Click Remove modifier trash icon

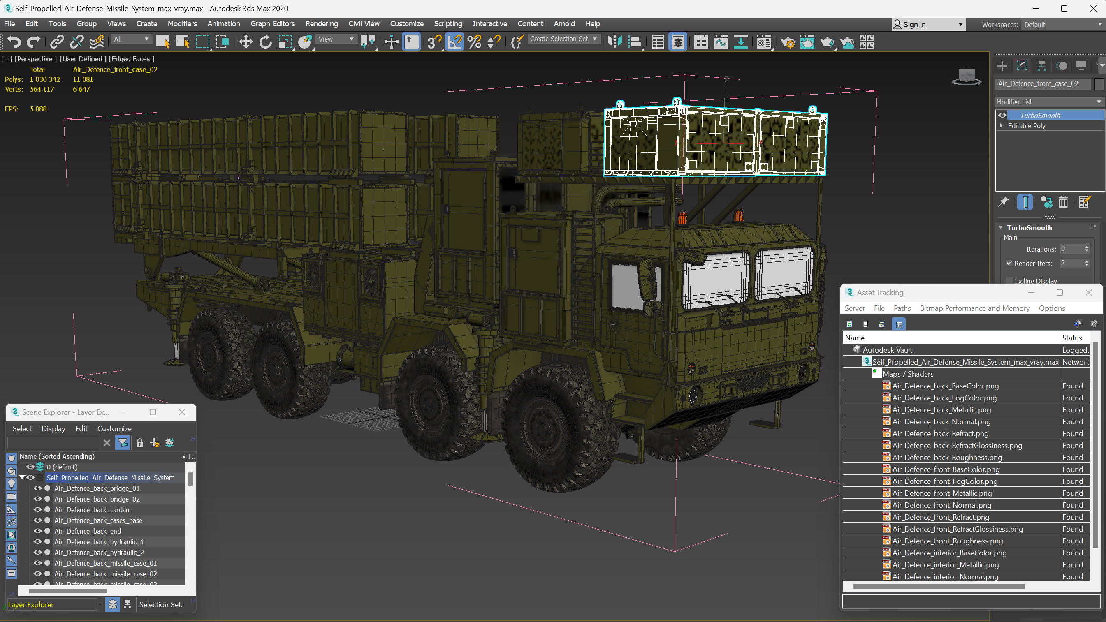pos(1063,202)
